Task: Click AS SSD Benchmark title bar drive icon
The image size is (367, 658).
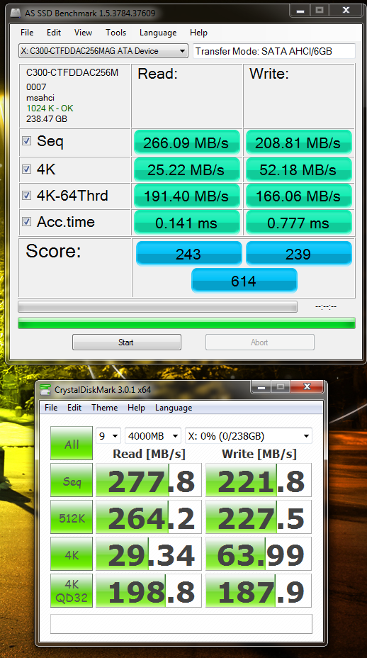Action: (15, 13)
